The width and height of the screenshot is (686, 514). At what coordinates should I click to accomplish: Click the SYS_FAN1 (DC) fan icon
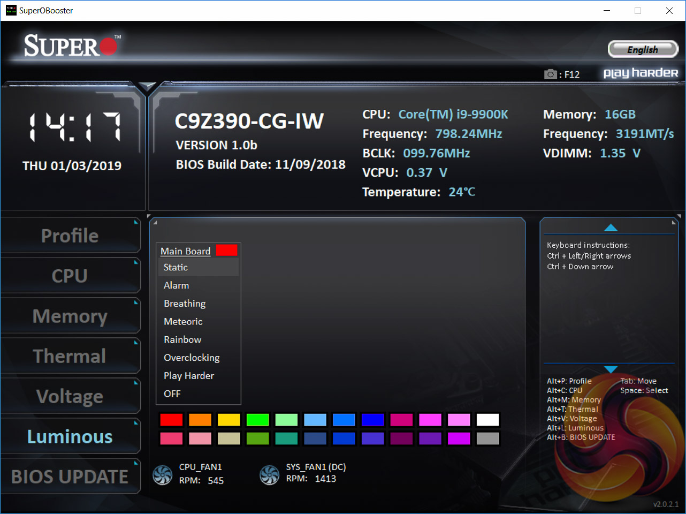(269, 474)
